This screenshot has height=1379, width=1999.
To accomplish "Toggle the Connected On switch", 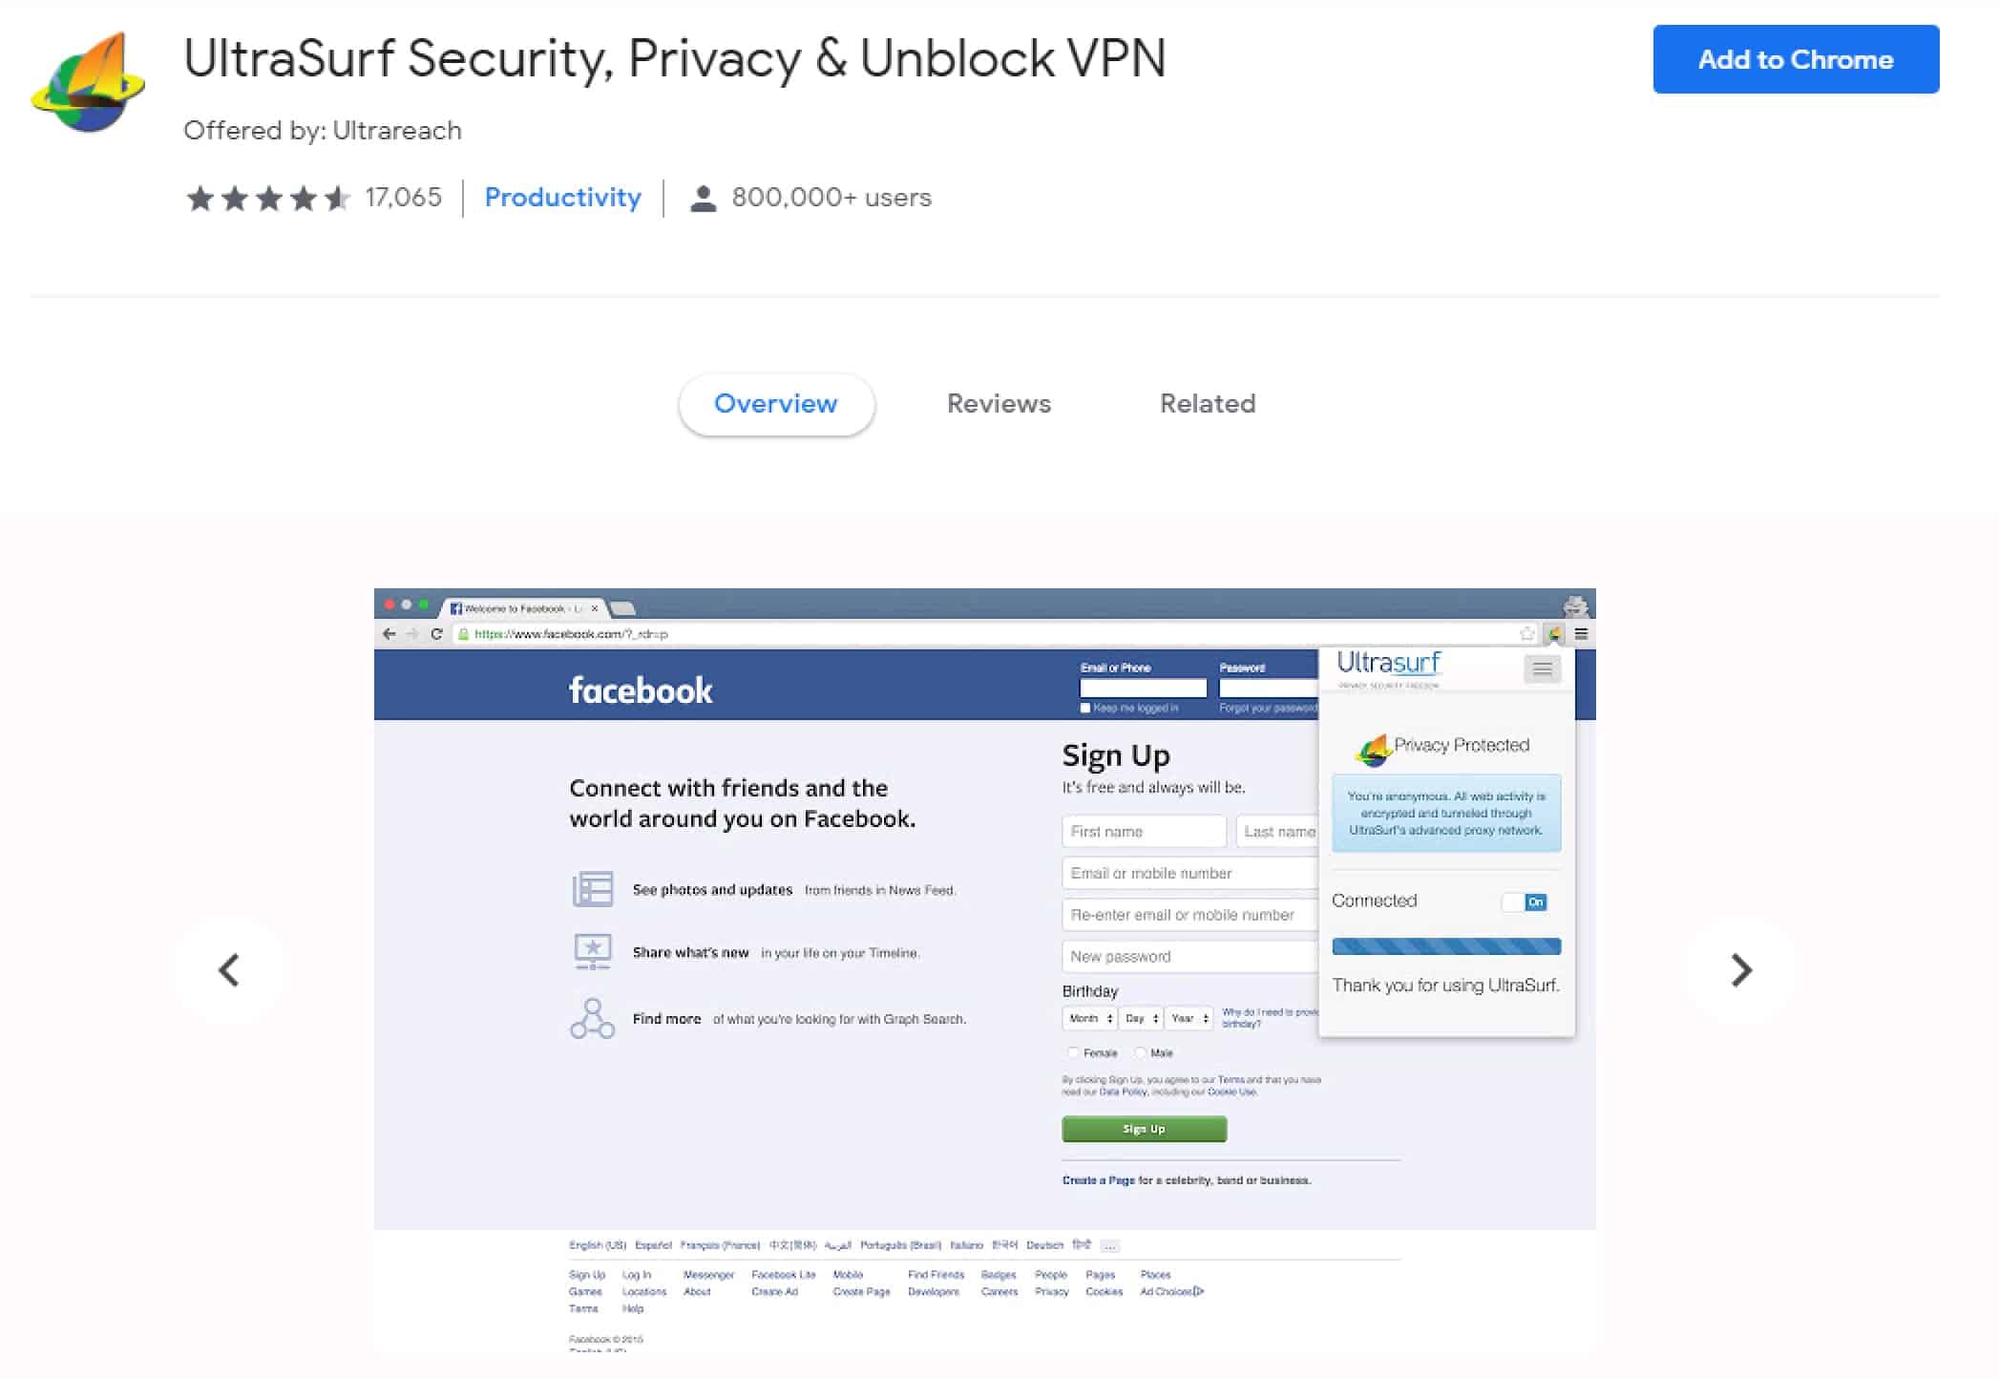I will (x=1524, y=902).
